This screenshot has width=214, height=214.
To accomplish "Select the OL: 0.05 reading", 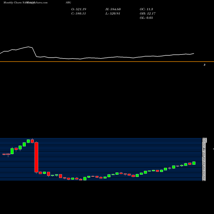I will point(146,18).
